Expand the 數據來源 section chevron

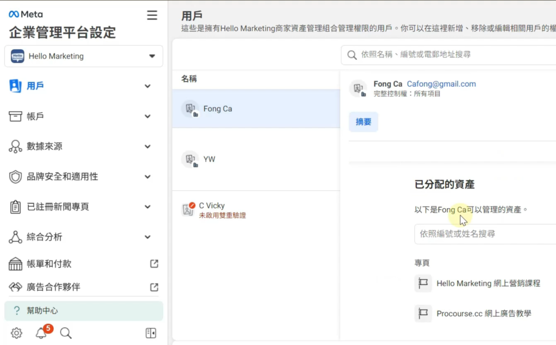[x=147, y=146]
